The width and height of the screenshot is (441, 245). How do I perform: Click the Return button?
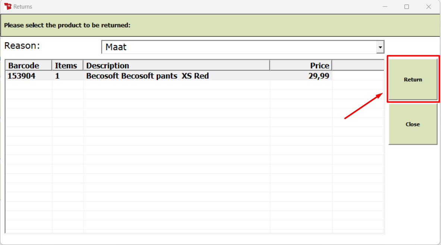point(413,79)
